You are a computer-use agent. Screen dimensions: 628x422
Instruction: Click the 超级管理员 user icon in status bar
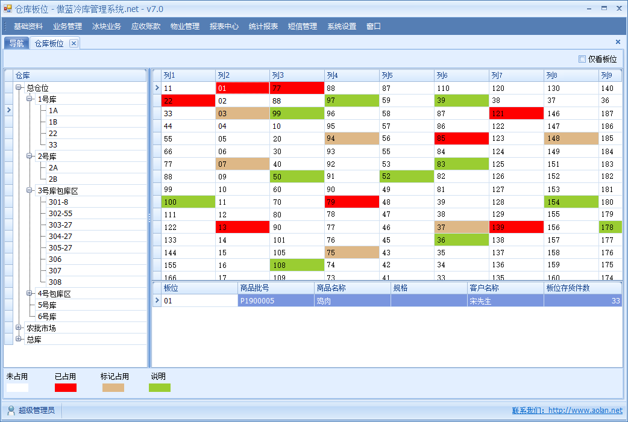(11, 411)
